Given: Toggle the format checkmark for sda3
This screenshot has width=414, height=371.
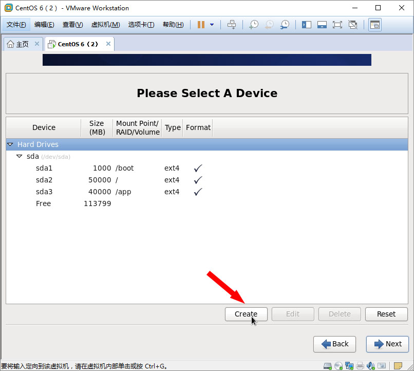Looking at the screenshot, I should 198,192.
